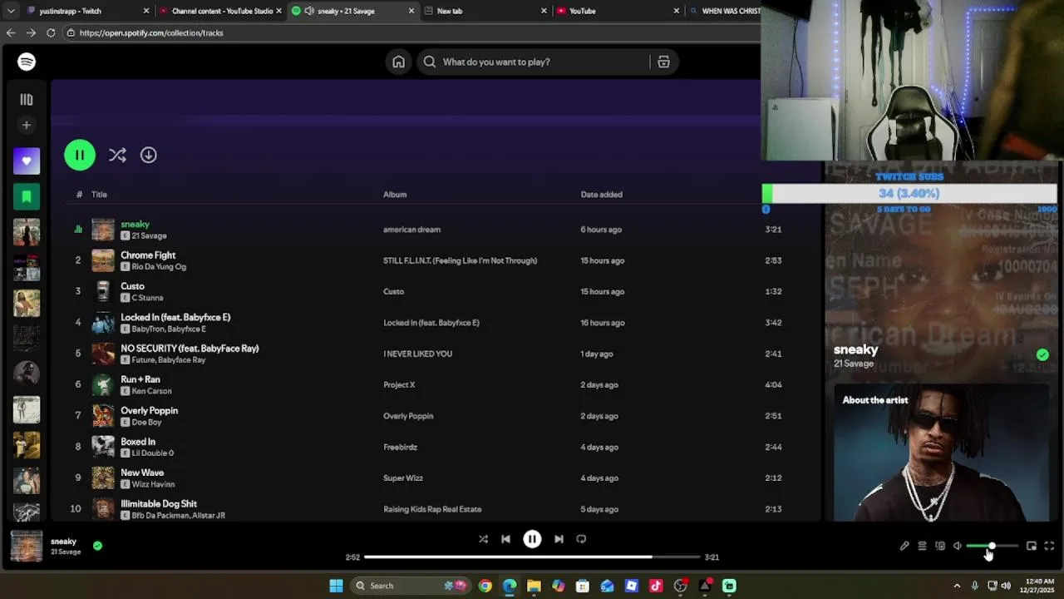This screenshot has width=1064, height=599.
Task: Open the Liked Songs heart tile
Action: (27, 161)
